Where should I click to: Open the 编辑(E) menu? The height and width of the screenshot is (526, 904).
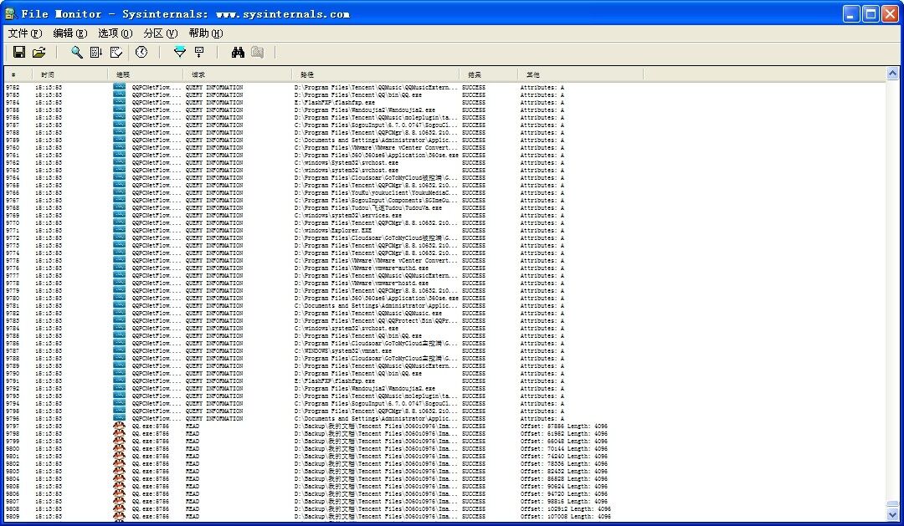tap(70, 33)
